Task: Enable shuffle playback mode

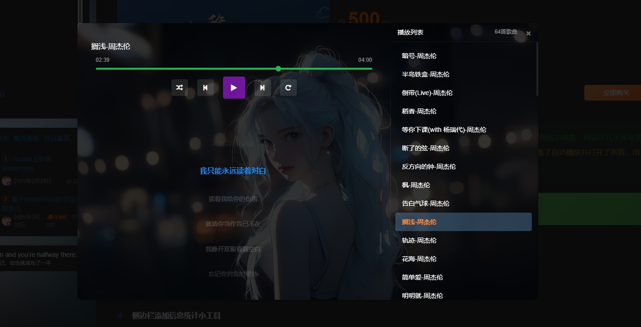Action: coord(179,88)
